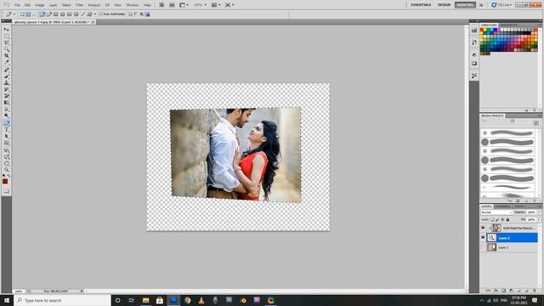This screenshot has height=306, width=544.
Task: Select the Path Selection tool
Action: (7, 136)
